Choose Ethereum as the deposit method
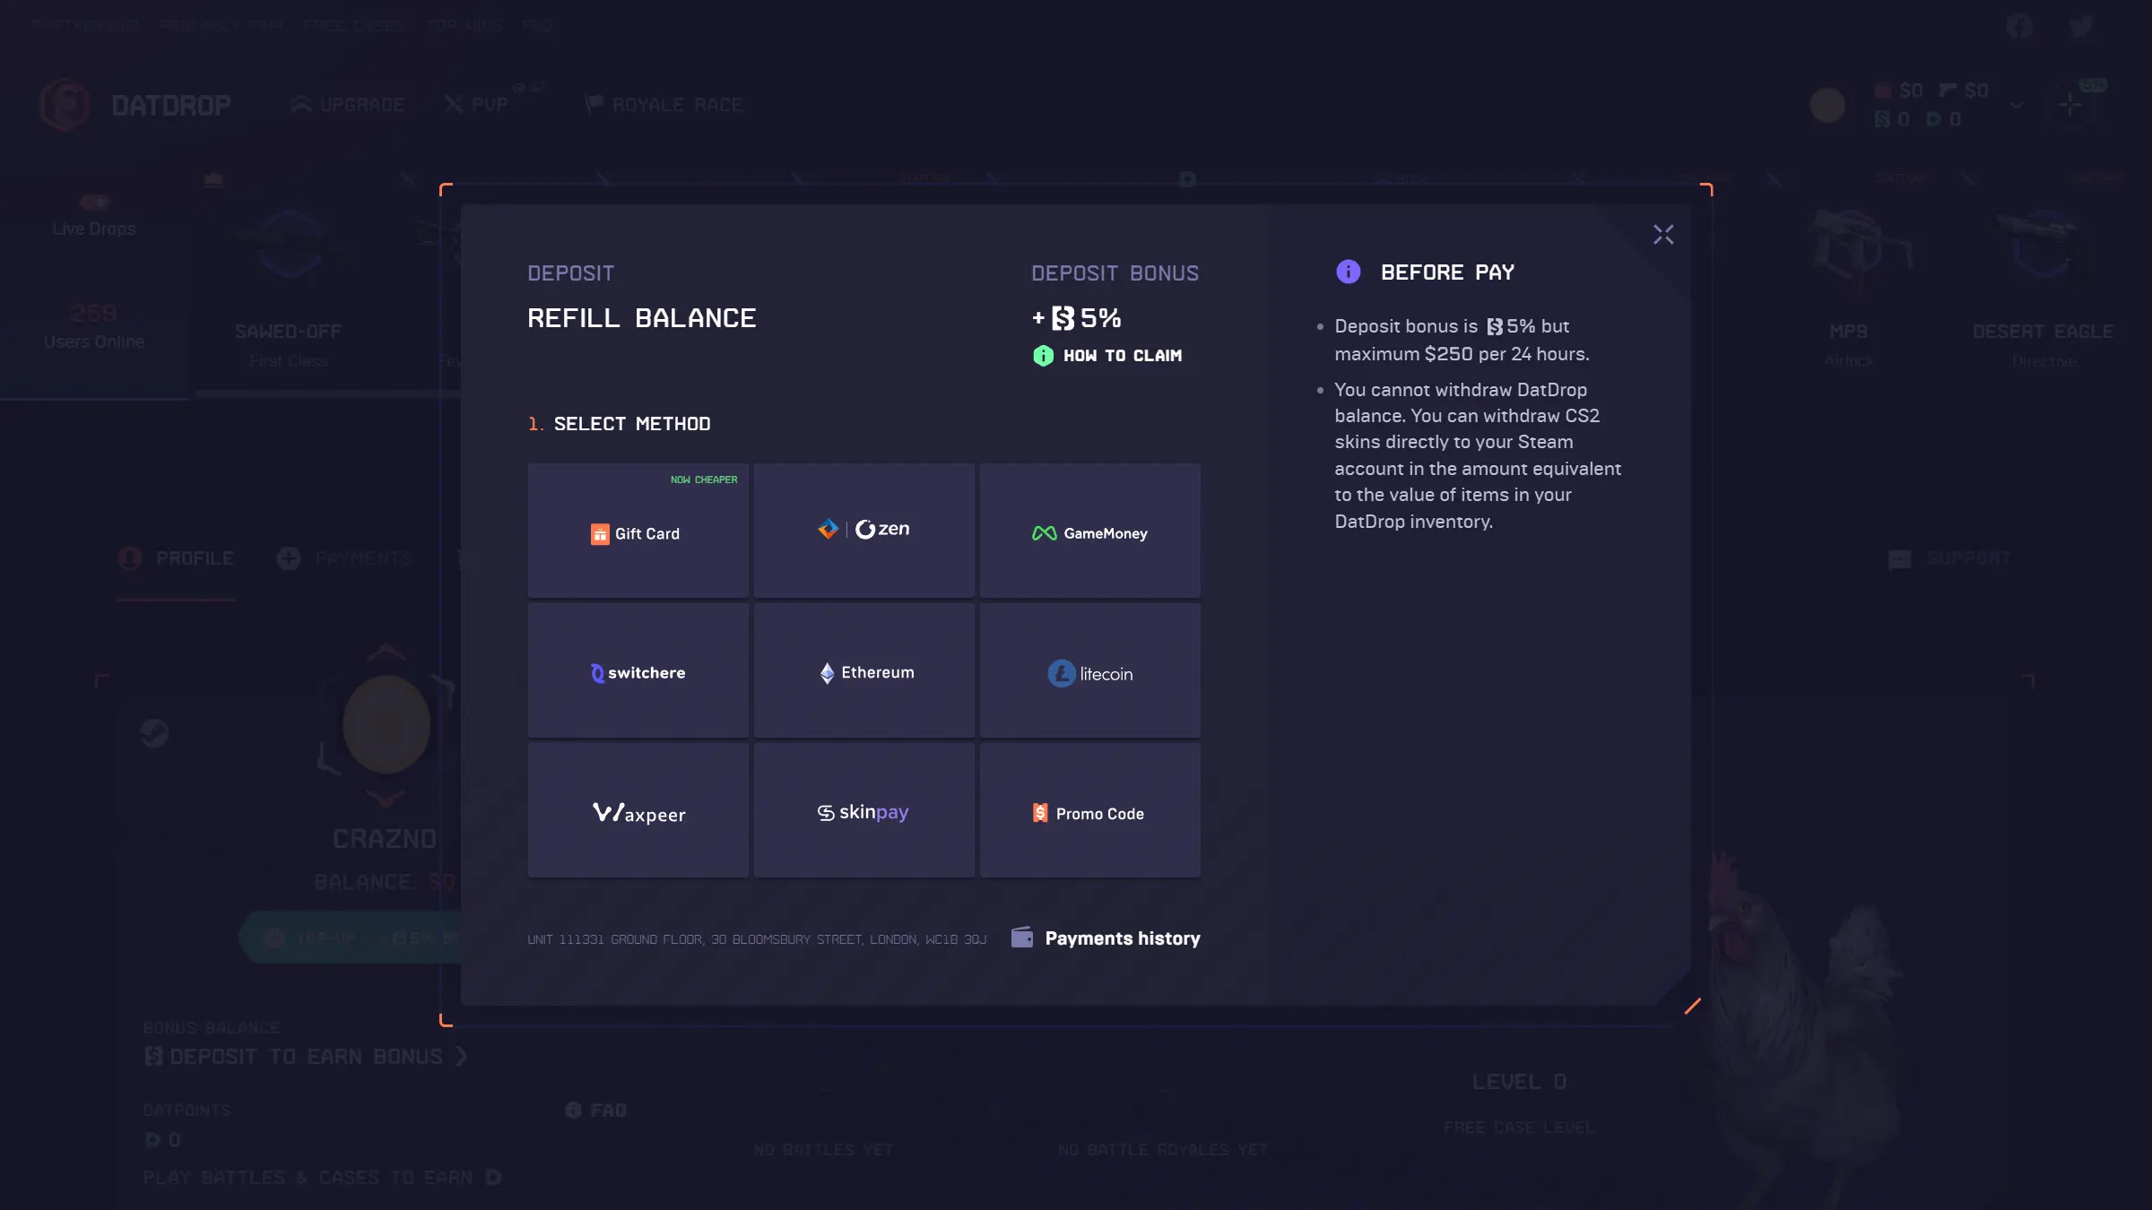Screen dimensions: 2152x1210 pyautogui.click(x=863, y=670)
